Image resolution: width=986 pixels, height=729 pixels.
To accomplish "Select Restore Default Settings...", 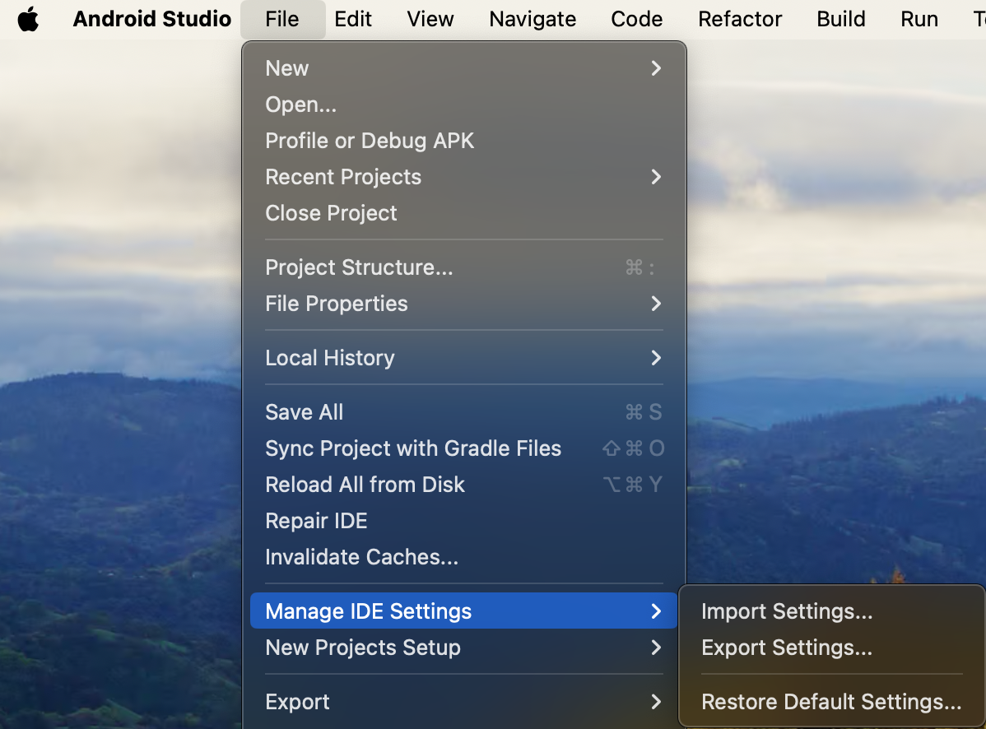I will click(831, 702).
